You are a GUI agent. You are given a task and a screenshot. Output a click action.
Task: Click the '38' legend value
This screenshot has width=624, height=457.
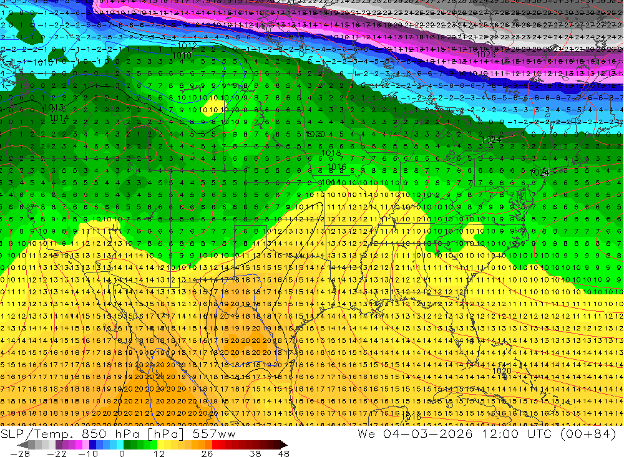coord(255,453)
